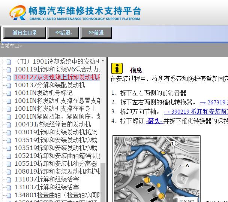Click the engine bracket diagram image
The height and width of the screenshot is (202, 228).
click(x=157, y=169)
